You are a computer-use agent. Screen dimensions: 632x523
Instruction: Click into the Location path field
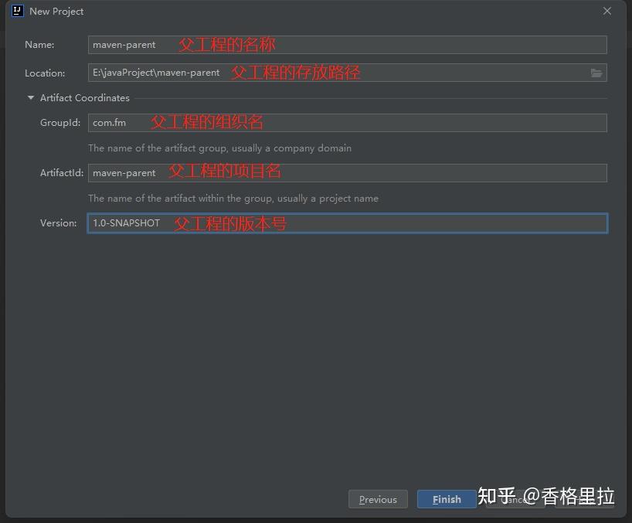[348, 73]
